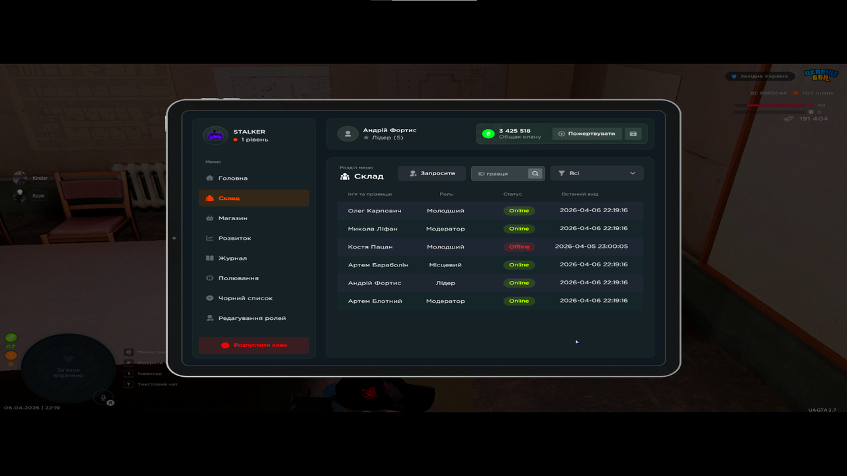This screenshot has width=847, height=476.
Task: Click the 2026-04-05 23:00:05 last login
Action: [592, 247]
